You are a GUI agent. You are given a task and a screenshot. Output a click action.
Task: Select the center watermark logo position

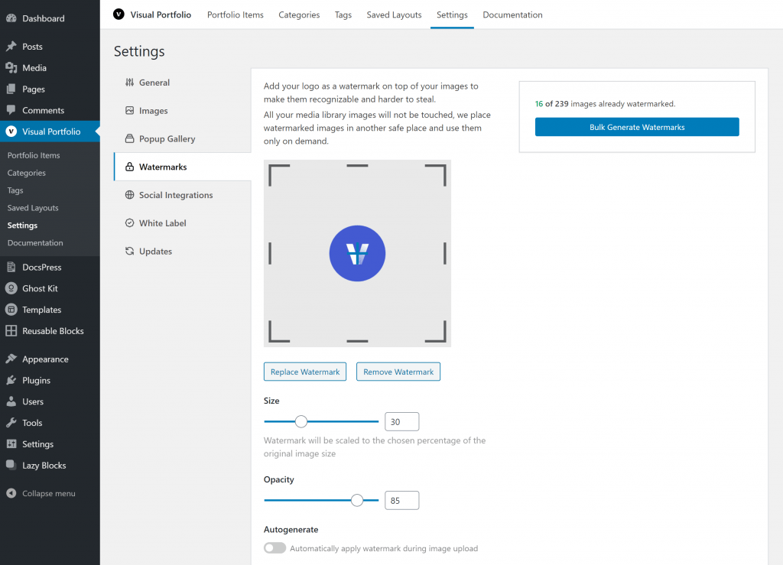click(357, 253)
